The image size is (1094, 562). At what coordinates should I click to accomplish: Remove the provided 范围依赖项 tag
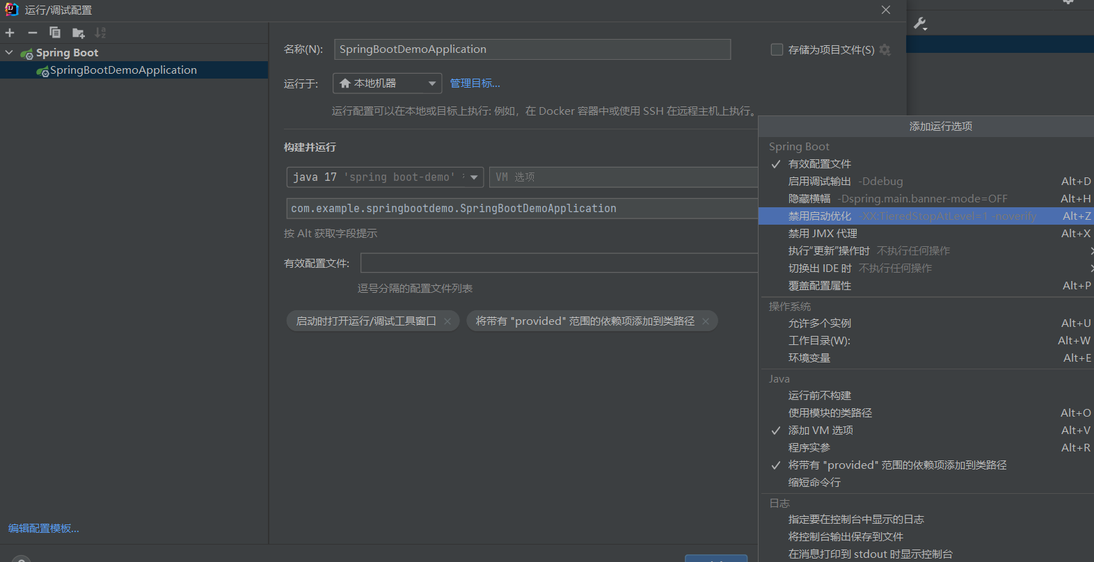click(706, 321)
